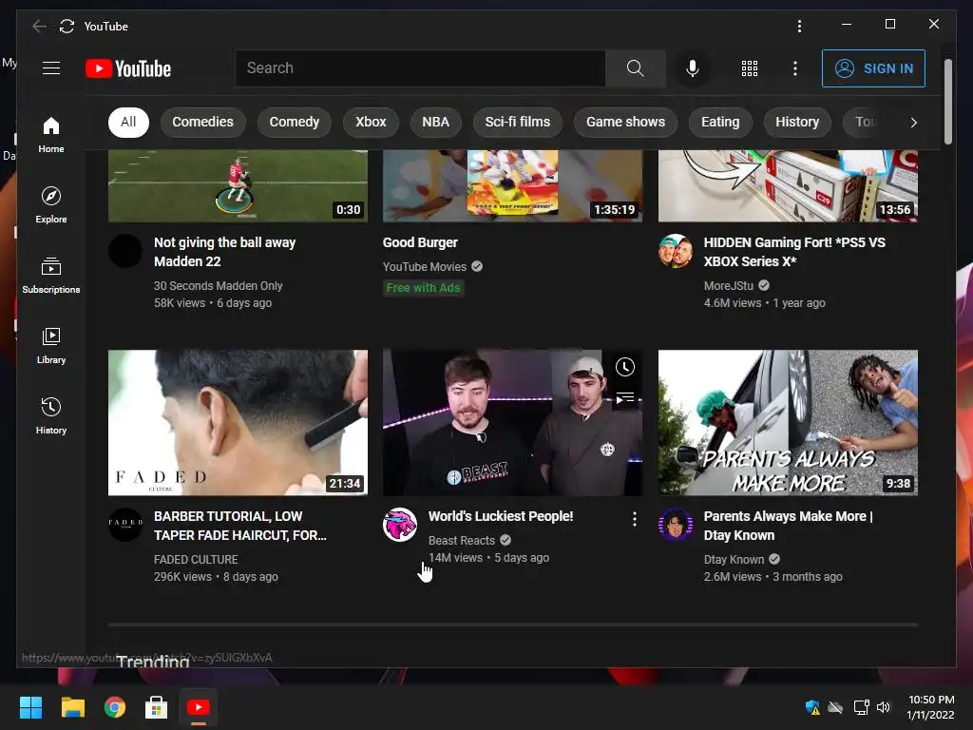Viewport: 973px width, 730px height.
Task: Open Microsoft Store from the taskbar
Action: click(157, 707)
